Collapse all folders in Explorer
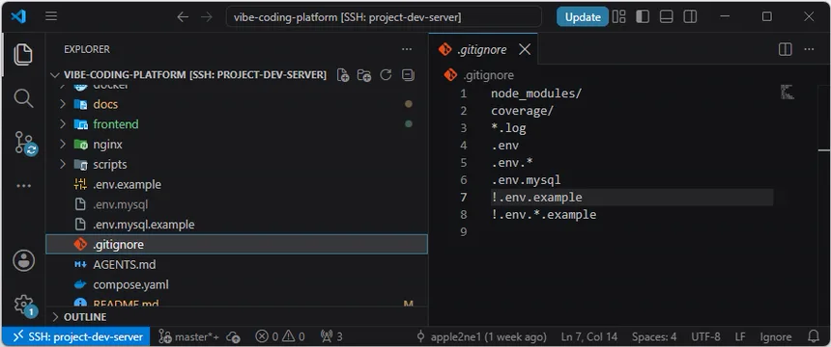Screen dimensions: 831x347 tap(408, 75)
